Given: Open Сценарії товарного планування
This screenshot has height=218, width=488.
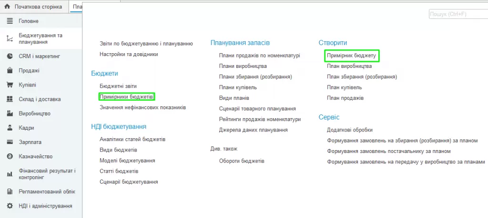Looking at the screenshot, I should coord(257,109).
